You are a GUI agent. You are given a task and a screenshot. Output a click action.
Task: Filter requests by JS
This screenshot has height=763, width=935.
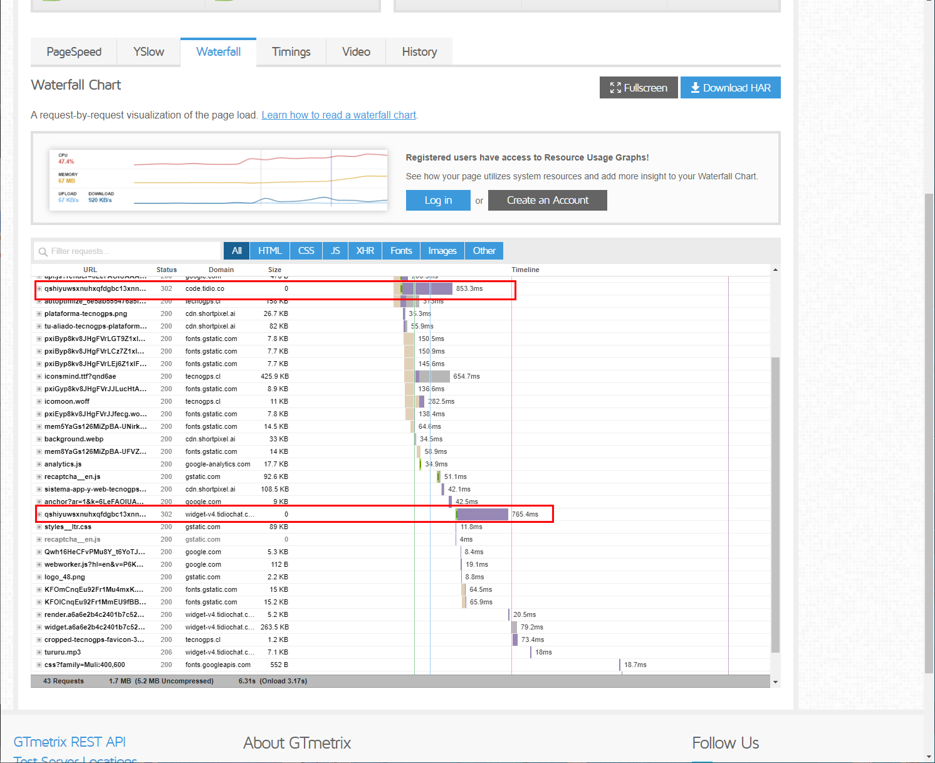(x=336, y=251)
